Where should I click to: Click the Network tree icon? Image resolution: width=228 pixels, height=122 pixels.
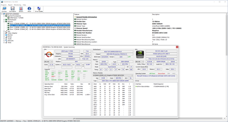coord(6,41)
